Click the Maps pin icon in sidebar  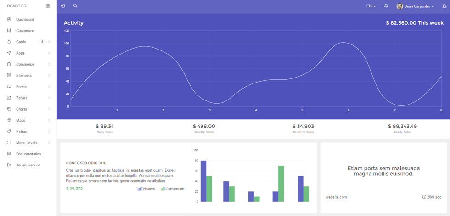[9, 120]
